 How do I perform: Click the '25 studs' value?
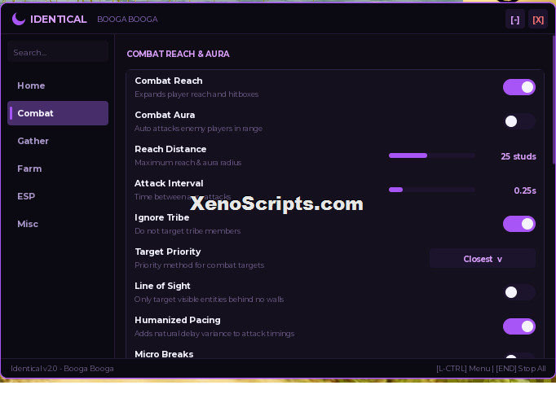pyautogui.click(x=518, y=156)
